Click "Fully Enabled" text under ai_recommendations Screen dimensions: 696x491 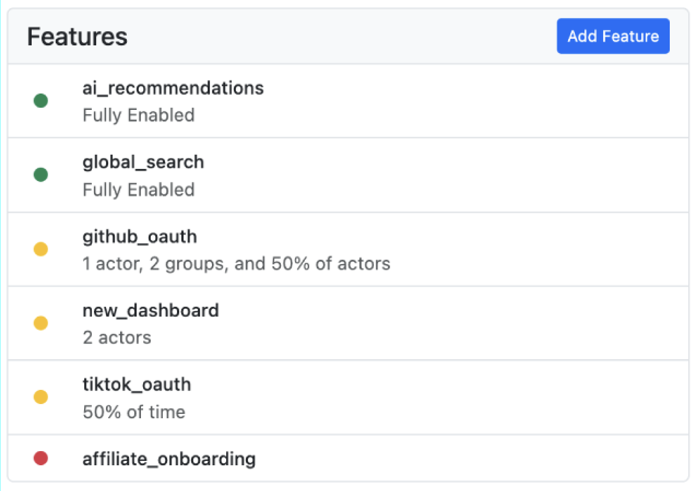(139, 115)
